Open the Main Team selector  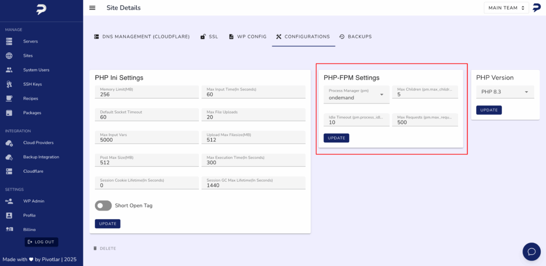point(507,7)
